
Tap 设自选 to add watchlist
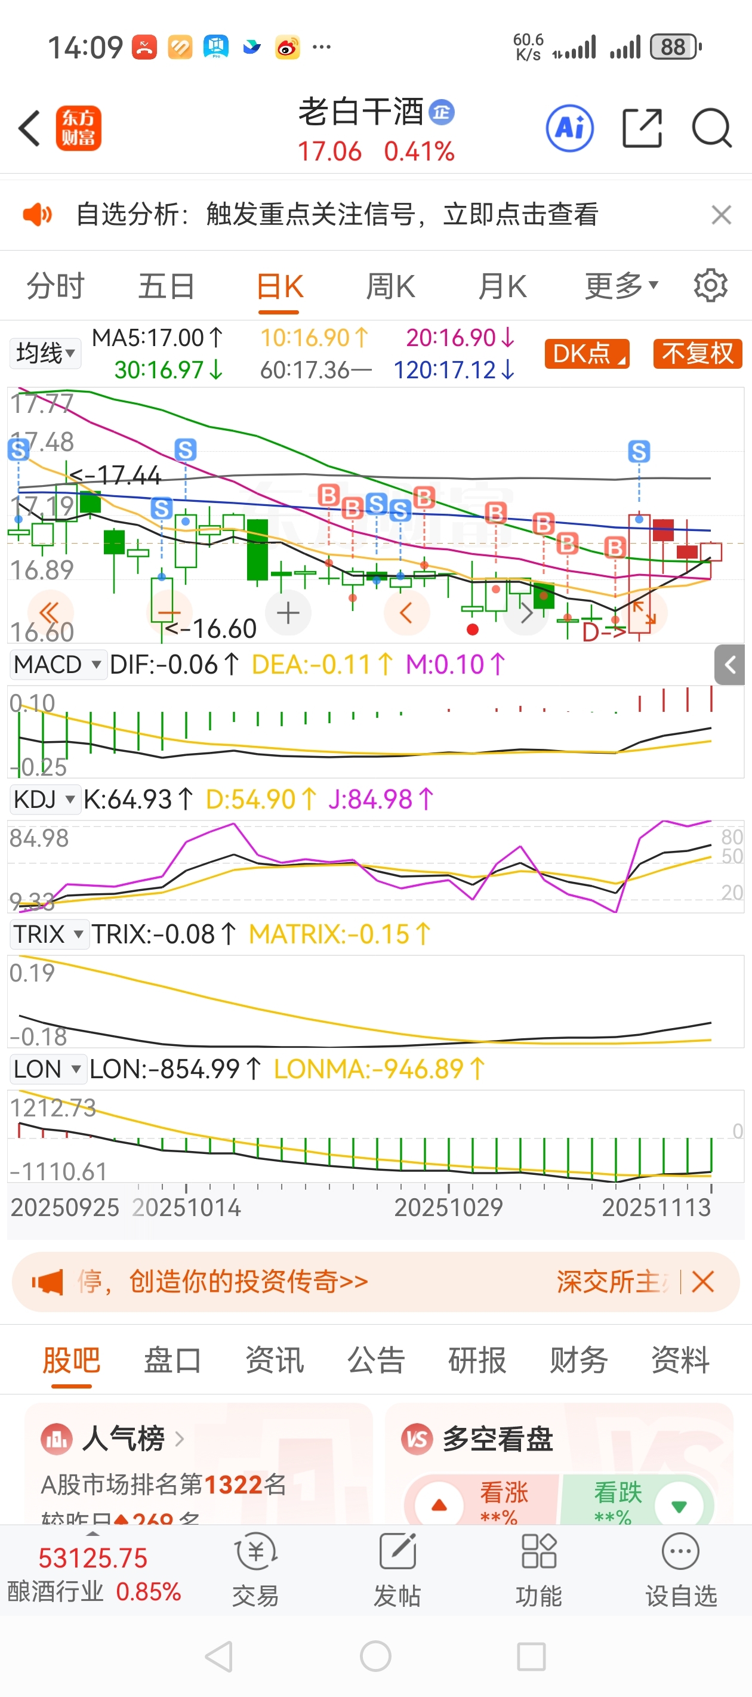[681, 1571]
